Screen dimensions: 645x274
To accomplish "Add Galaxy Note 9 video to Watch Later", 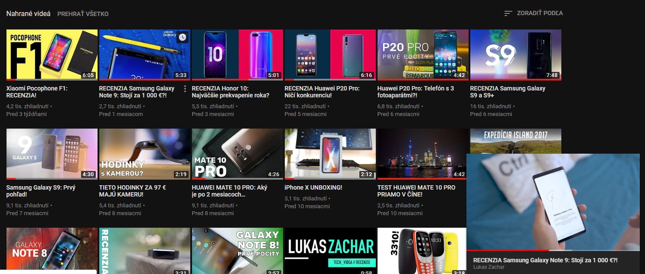I will (x=182, y=37).
